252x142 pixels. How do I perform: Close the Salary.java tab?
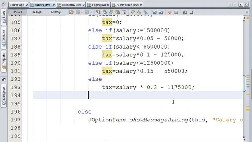click(x=54, y=5)
